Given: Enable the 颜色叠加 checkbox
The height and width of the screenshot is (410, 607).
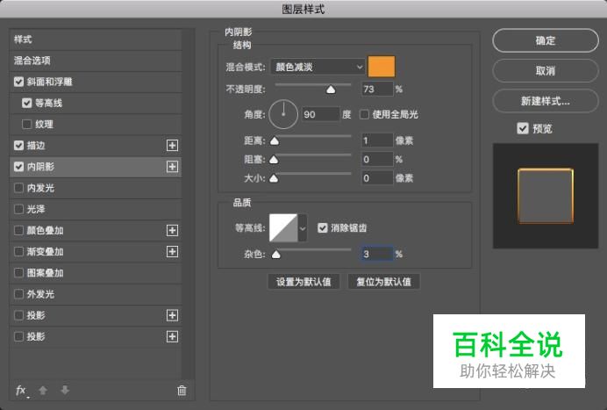Looking at the screenshot, I should (18, 230).
